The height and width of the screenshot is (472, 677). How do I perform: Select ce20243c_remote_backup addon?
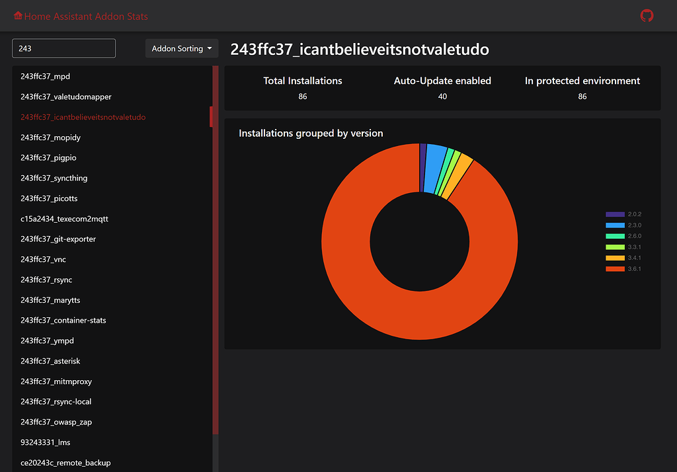tap(65, 463)
